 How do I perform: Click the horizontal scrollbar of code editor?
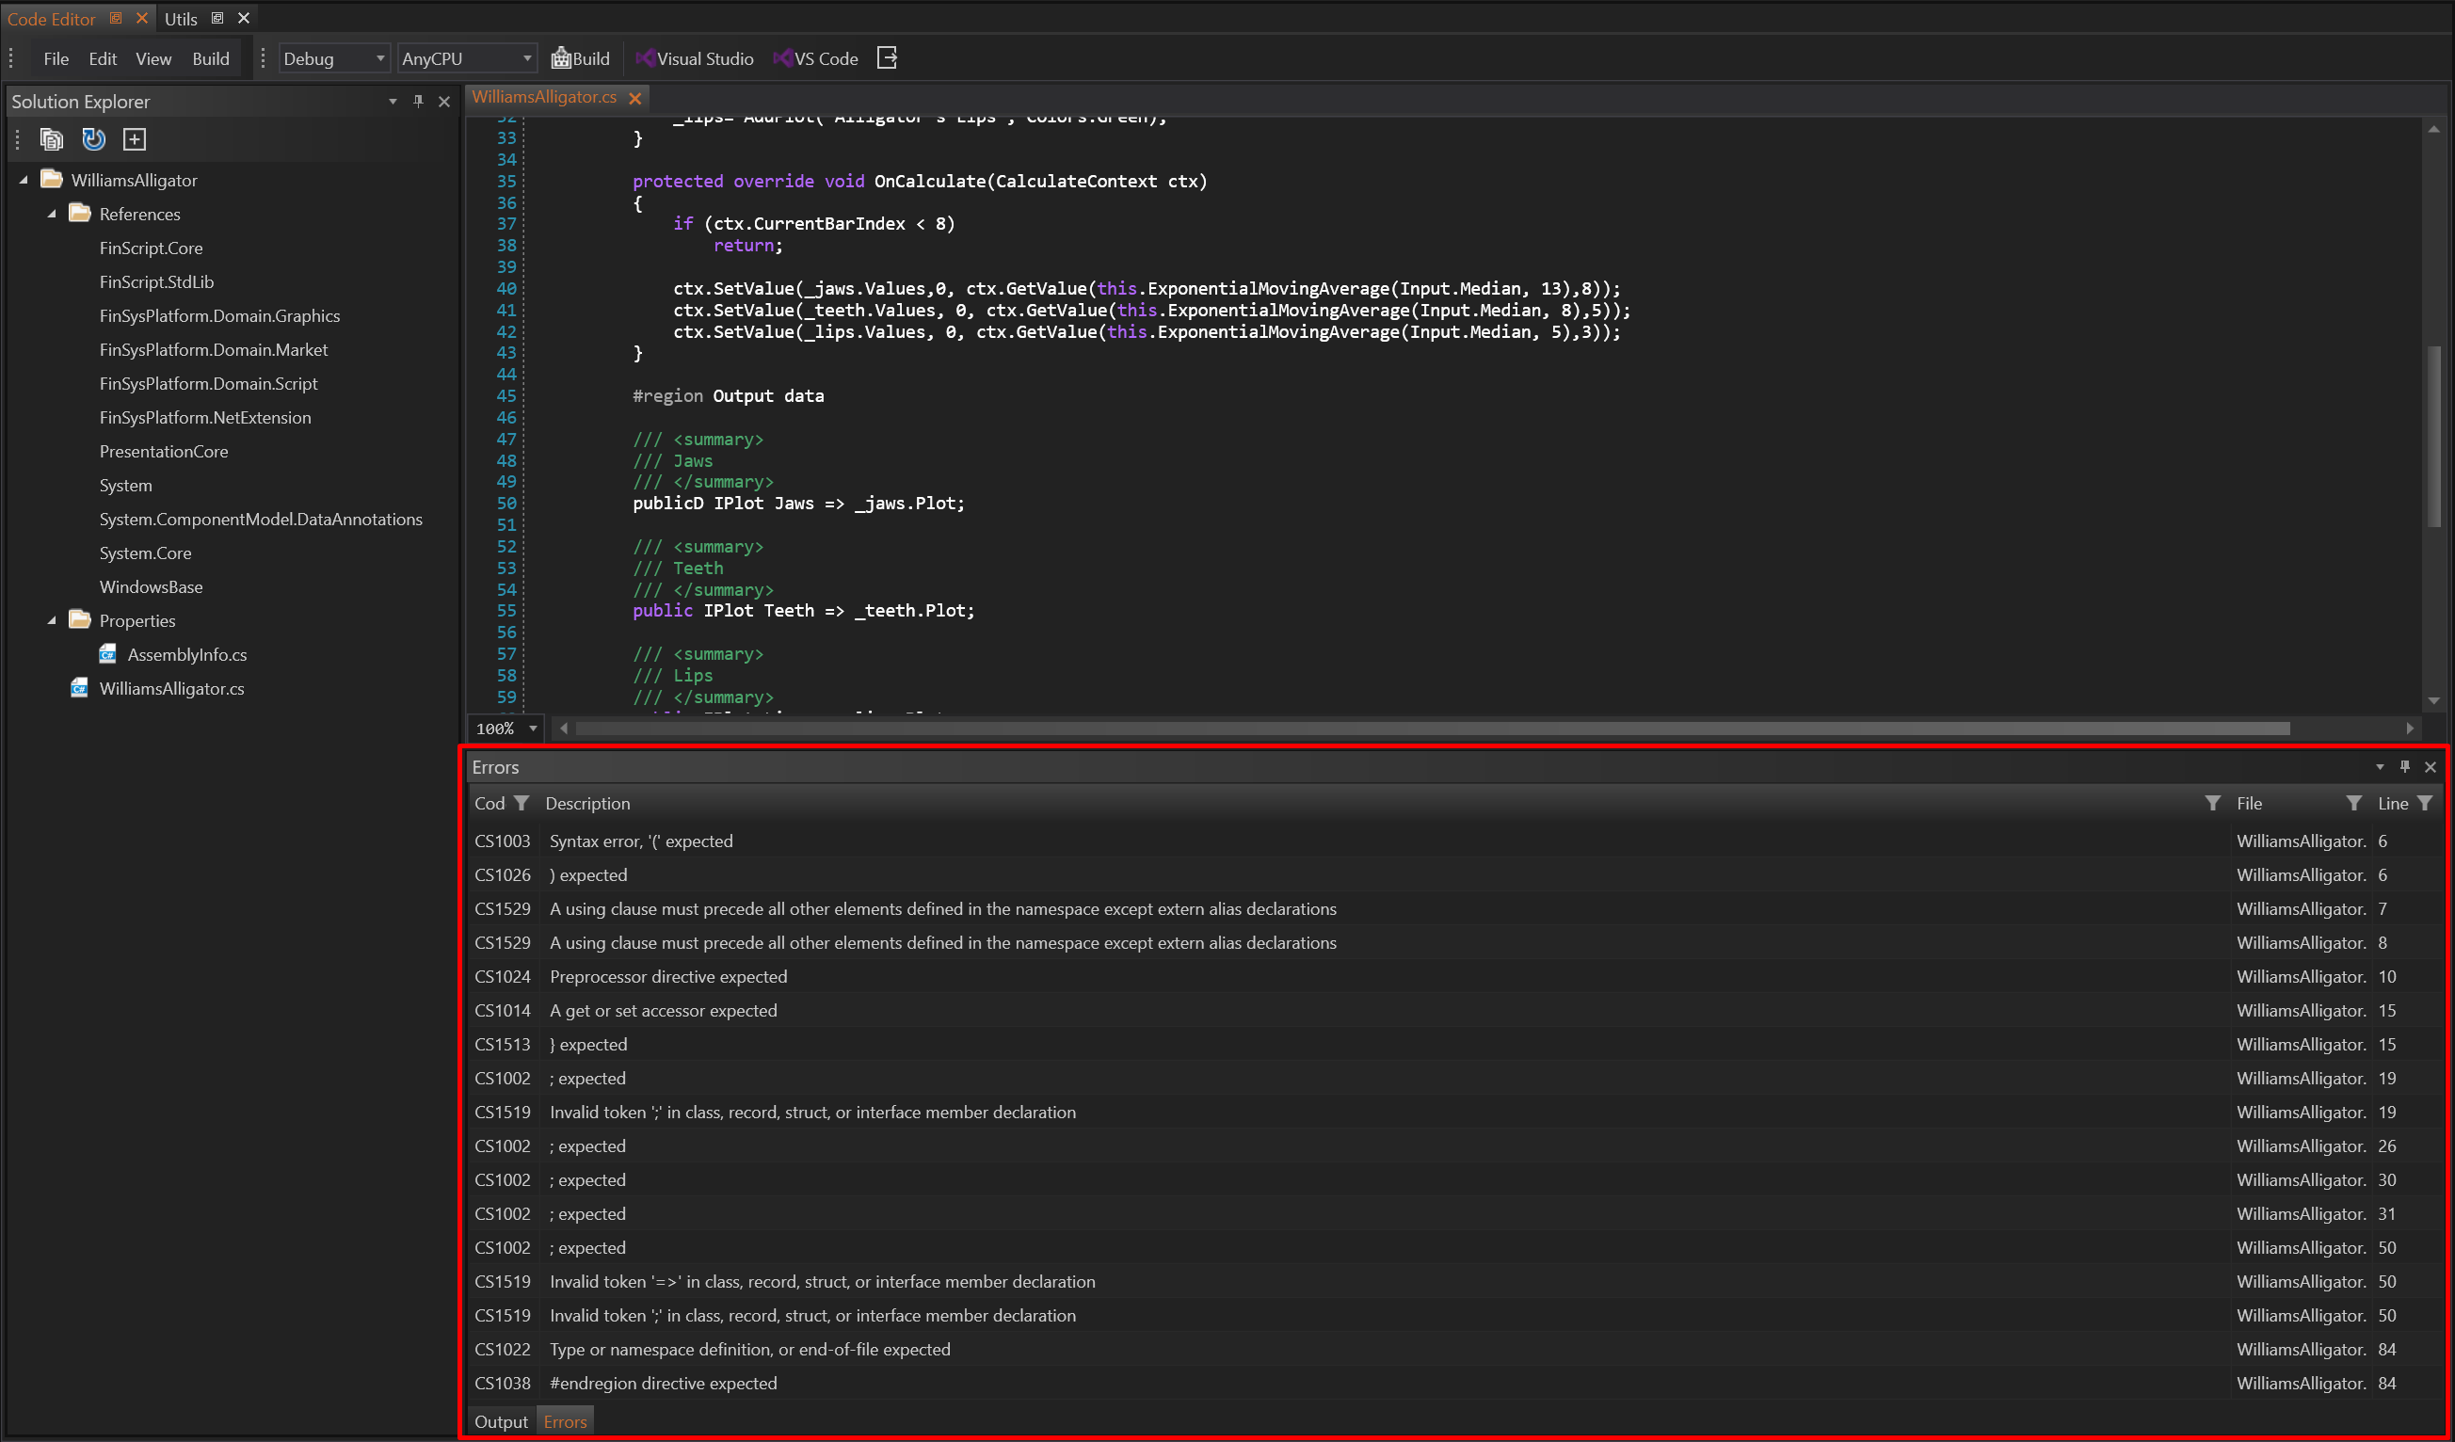pyautogui.click(x=1432, y=729)
